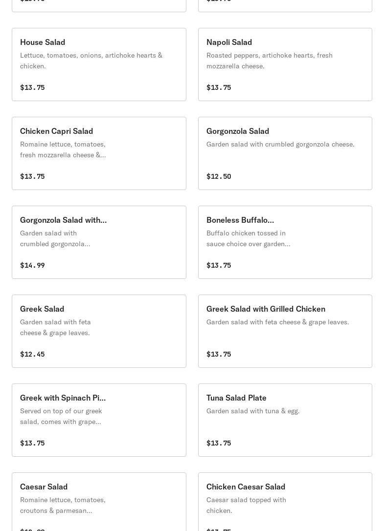Click the House Salad ingredients description

[x=91, y=61]
